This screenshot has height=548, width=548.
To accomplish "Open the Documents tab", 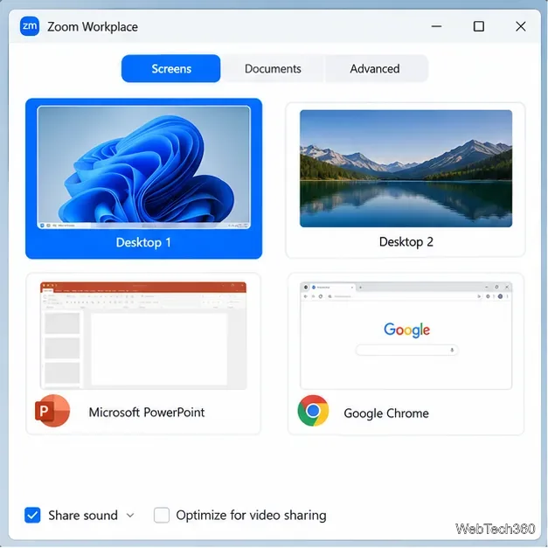I will pos(273,68).
